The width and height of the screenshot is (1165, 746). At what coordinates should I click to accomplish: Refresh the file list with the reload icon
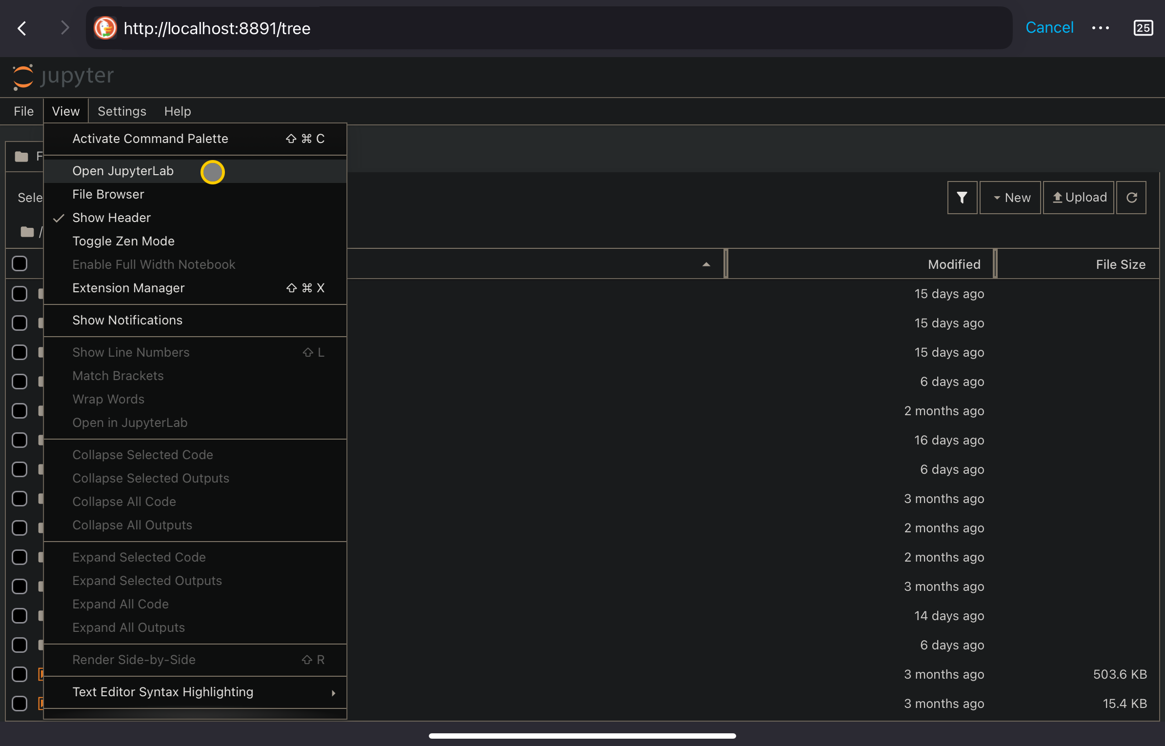(x=1131, y=198)
